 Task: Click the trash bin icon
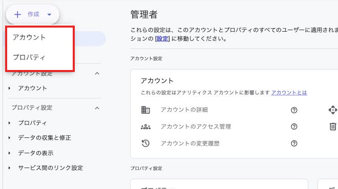click(333, 127)
